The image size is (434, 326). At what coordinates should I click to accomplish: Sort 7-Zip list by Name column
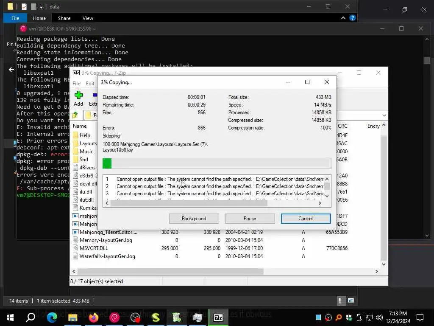tap(80, 126)
